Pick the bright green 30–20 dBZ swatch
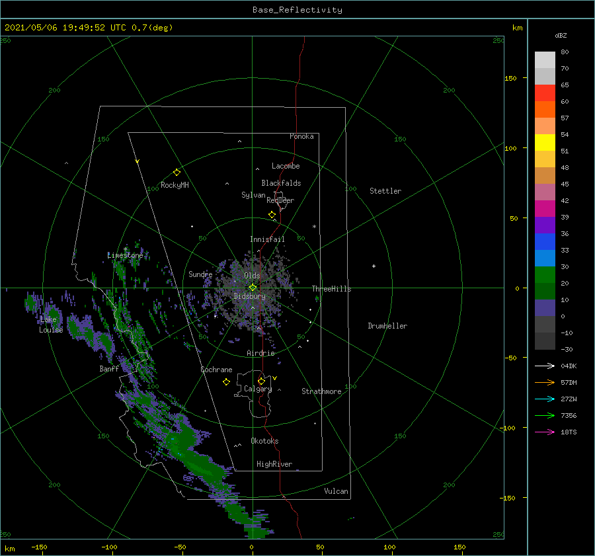 point(545,275)
